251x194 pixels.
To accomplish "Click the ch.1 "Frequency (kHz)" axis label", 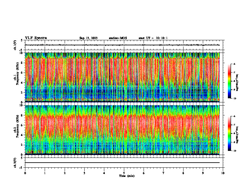I will [x=17, y=74].
